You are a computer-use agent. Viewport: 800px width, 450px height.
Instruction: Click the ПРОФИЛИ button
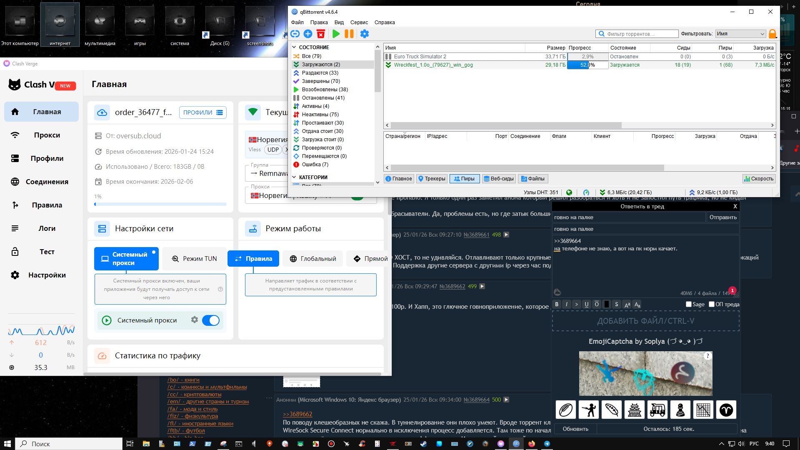pyautogui.click(x=203, y=112)
